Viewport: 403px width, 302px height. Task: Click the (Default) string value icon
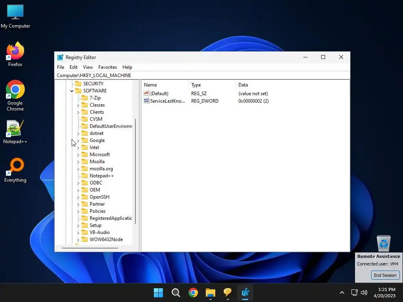146,93
